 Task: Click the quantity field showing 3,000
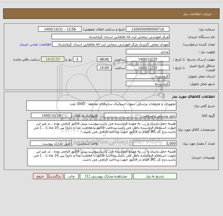(x=155, y=144)
